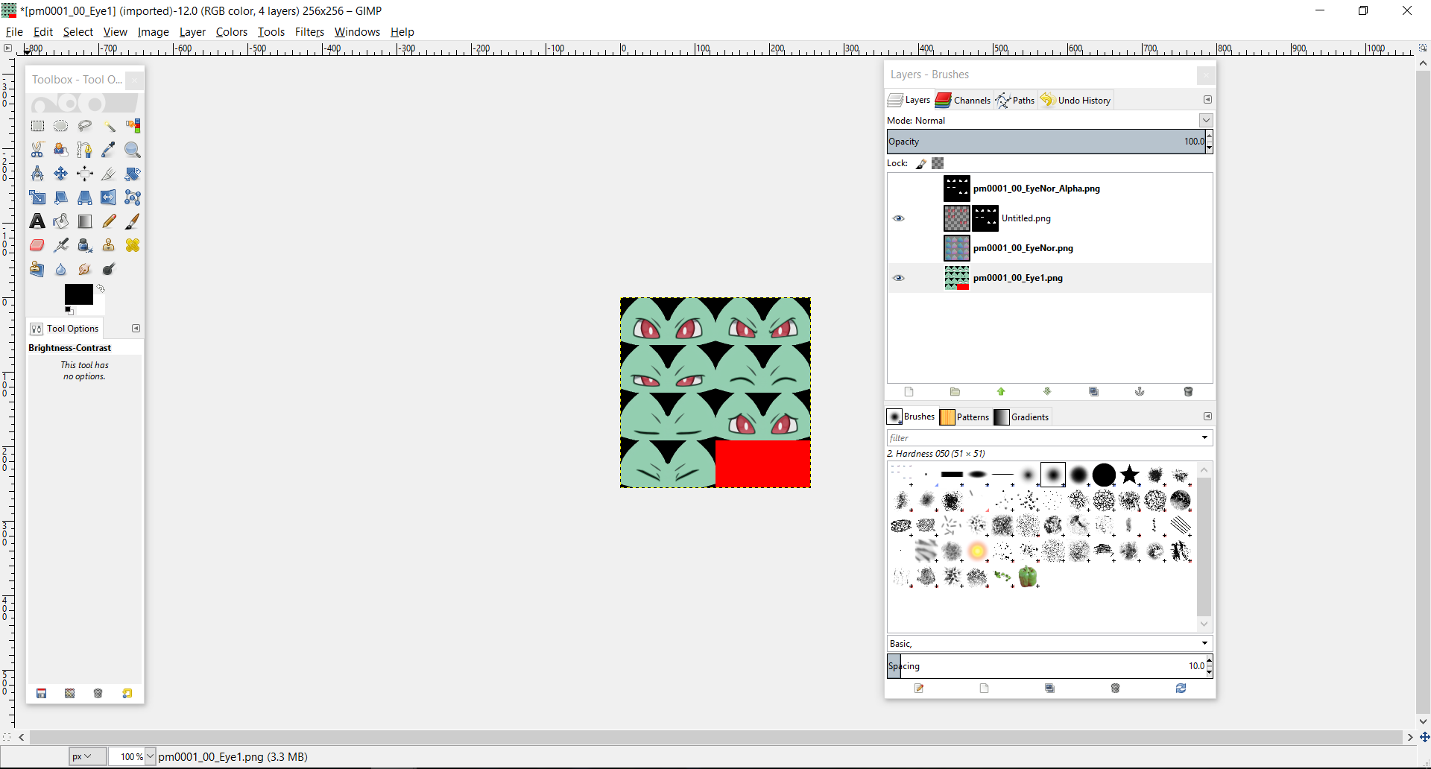This screenshot has width=1431, height=769.
Task: Click the delete layer trash icon
Action: click(1188, 392)
